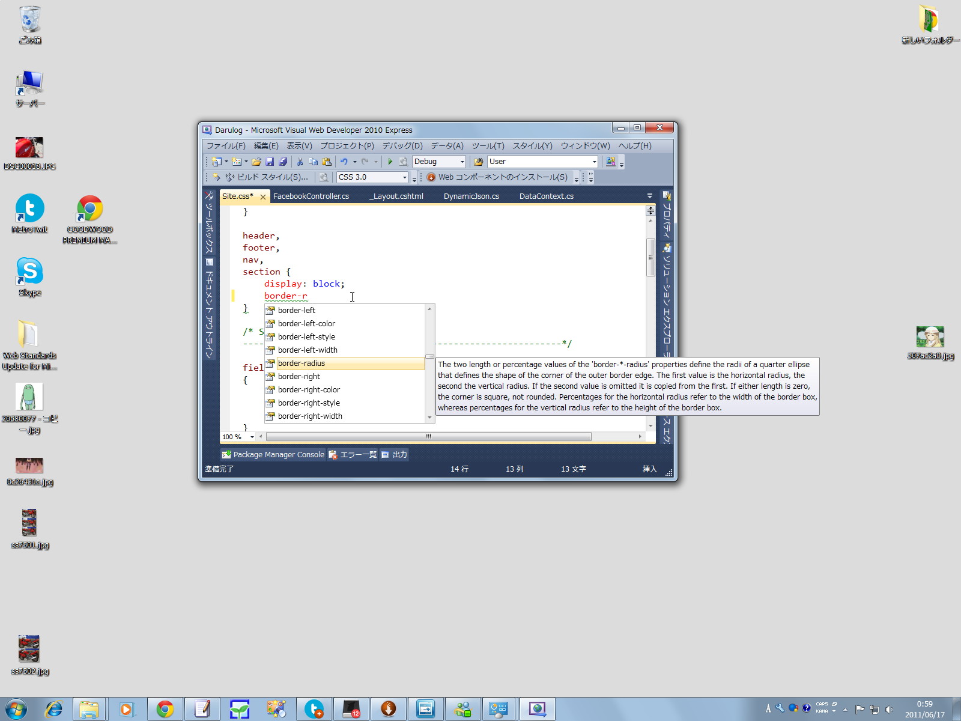Viewport: 961px width, 721px height.
Task: Click the editor split window handle
Action: point(650,210)
